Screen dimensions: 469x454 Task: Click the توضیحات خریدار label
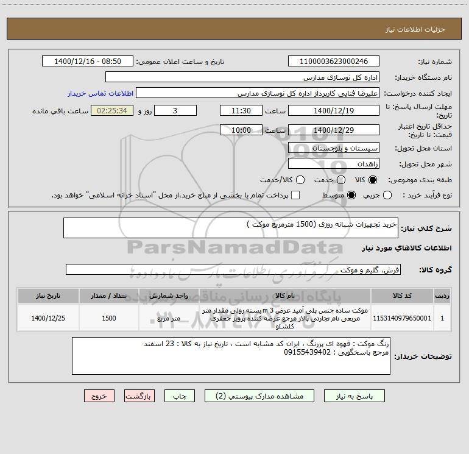[x=423, y=356]
